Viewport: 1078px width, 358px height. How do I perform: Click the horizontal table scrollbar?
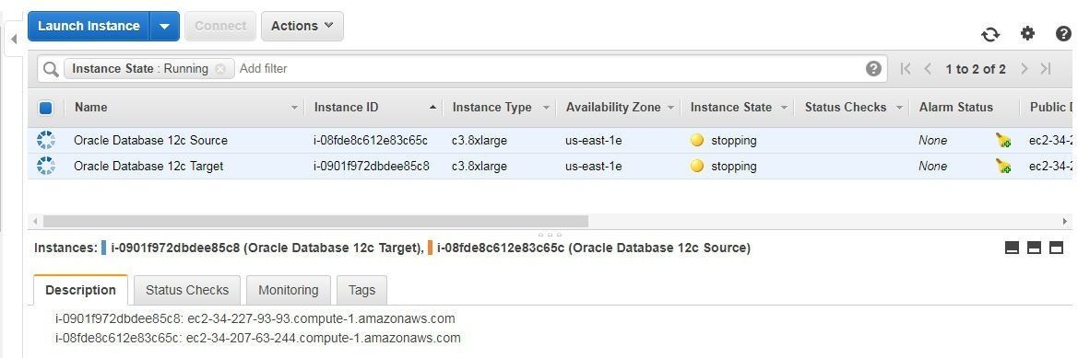coord(315,222)
